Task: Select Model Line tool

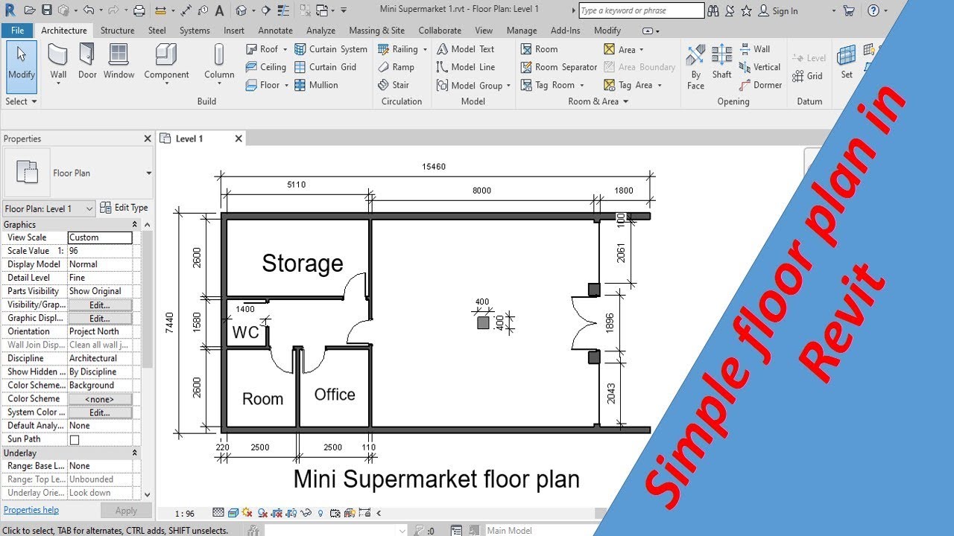Action: click(x=466, y=67)
